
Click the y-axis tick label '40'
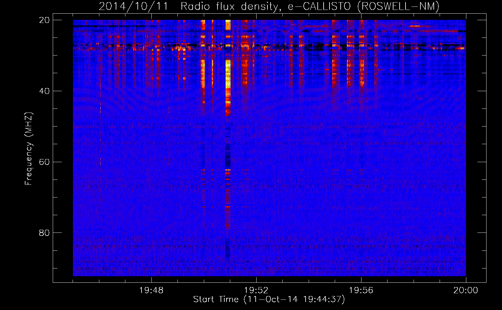coord(44,91)
